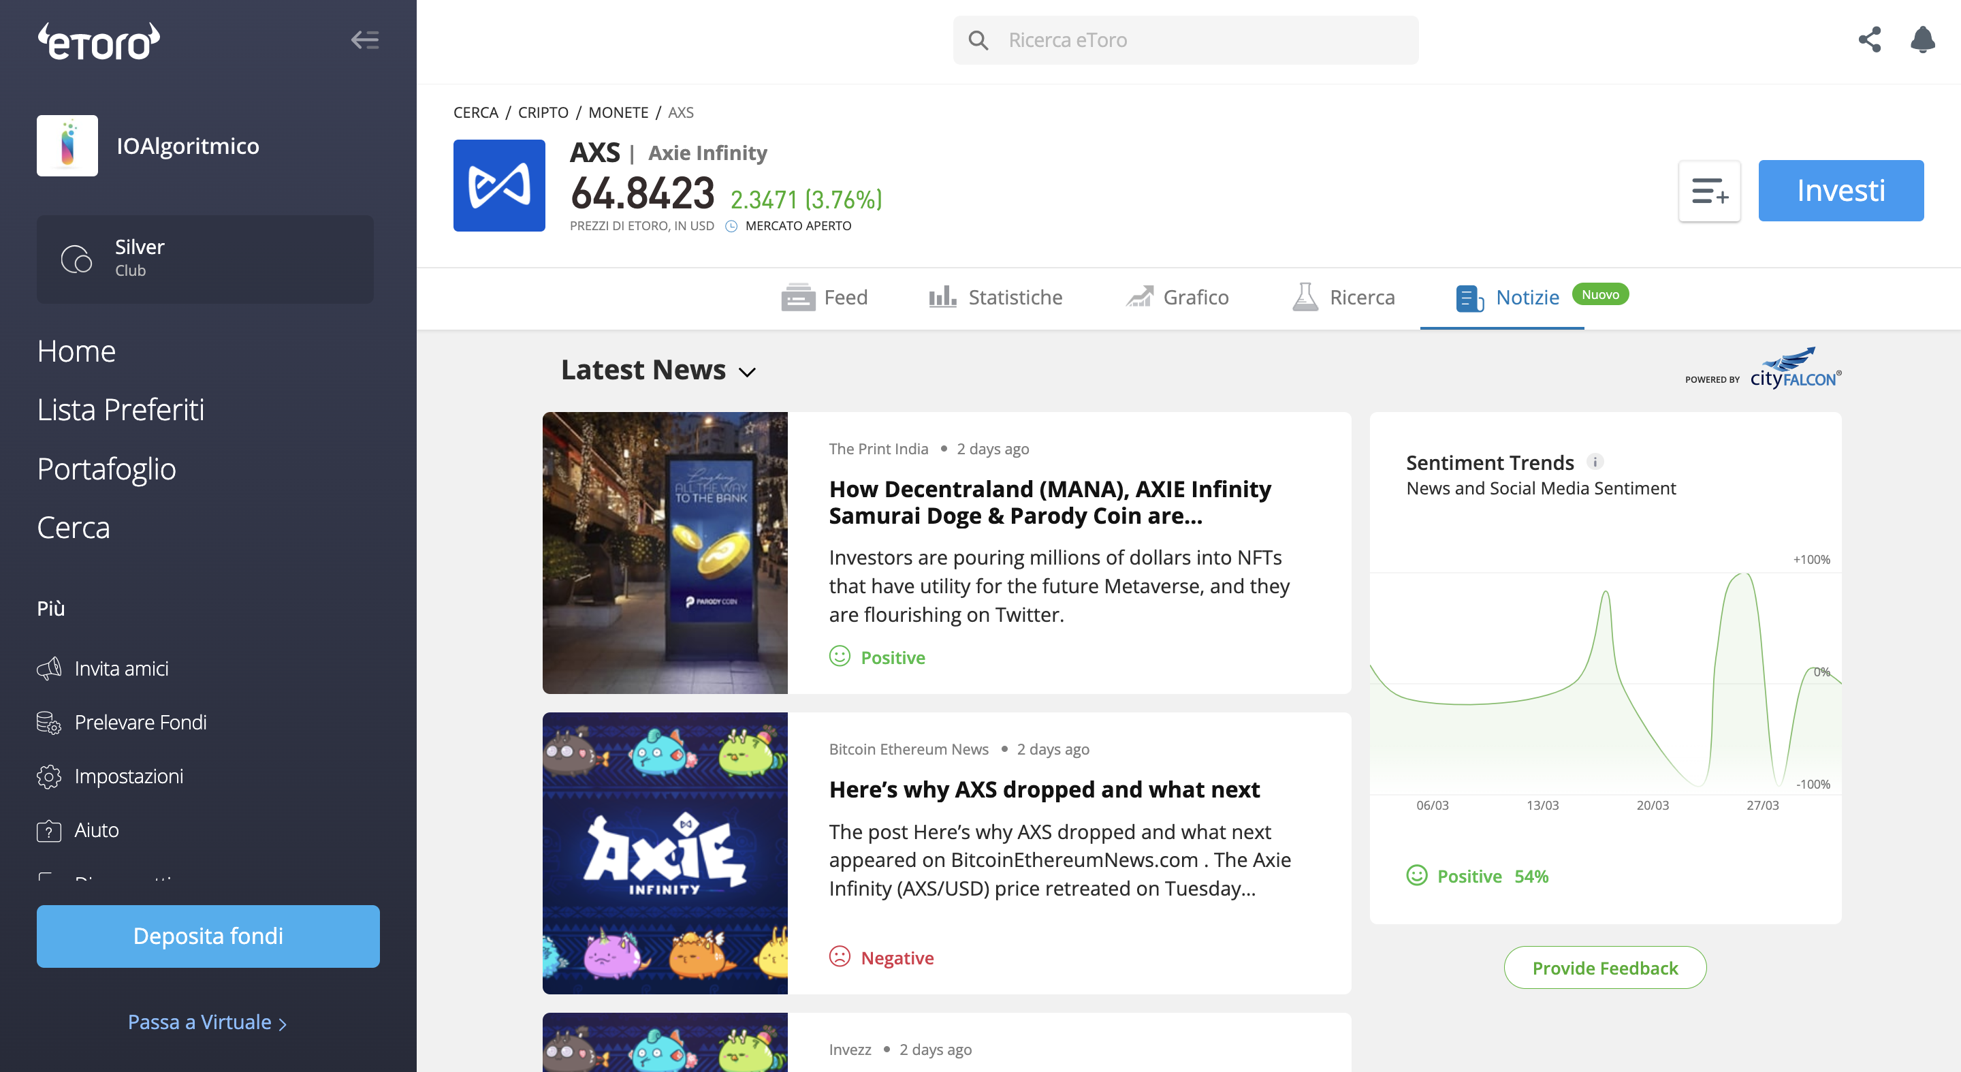Viewport: 1961px width, 1072px height.
Task: Collapse the sidebar with the arrow icon
Action: pos(365,40)
